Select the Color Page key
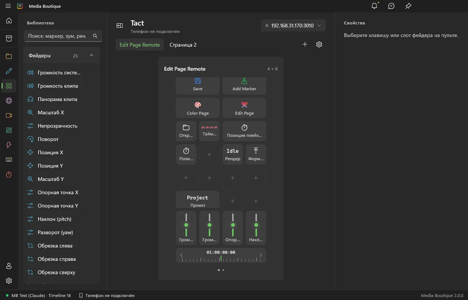The height and width of the screenshot is (300, 468). click(198, 108)
